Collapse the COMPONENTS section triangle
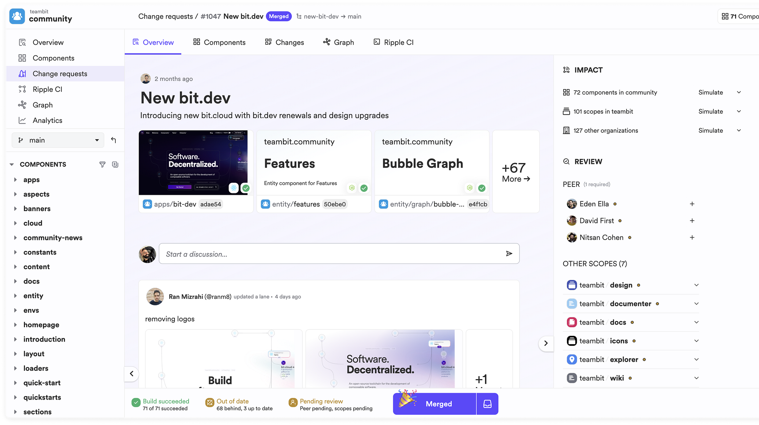 (12, 165)
